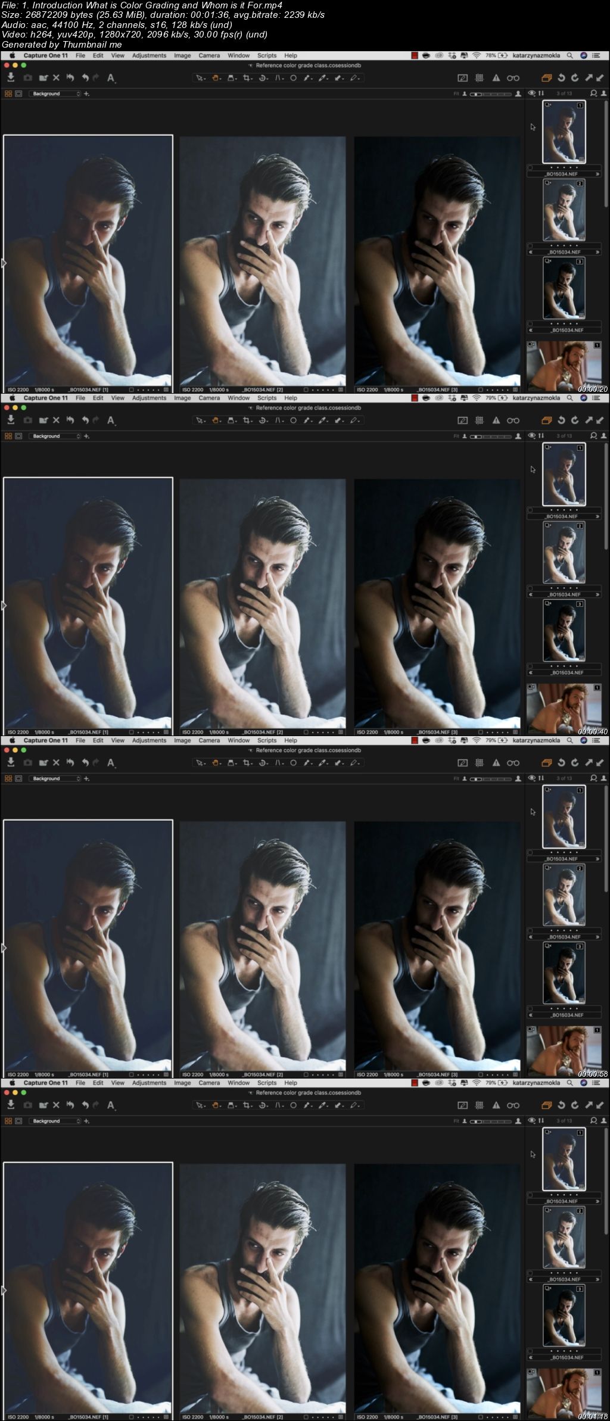Select the Spot removal circle tool, 00:00:40 frame

293,420
